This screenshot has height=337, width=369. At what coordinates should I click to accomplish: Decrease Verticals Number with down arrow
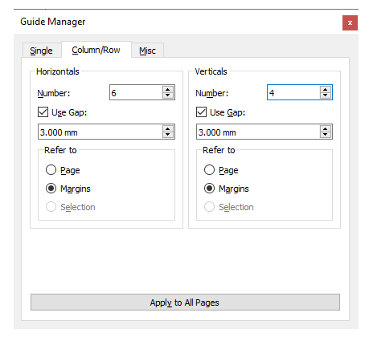click(x=326, y=95)
